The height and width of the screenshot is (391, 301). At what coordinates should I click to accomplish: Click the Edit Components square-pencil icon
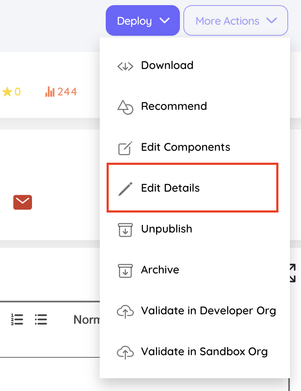pos(125,148)
